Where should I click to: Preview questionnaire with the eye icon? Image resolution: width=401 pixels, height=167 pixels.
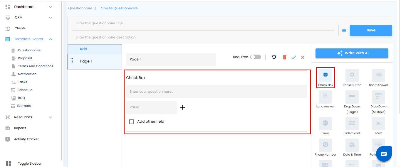tap(344, 31)
